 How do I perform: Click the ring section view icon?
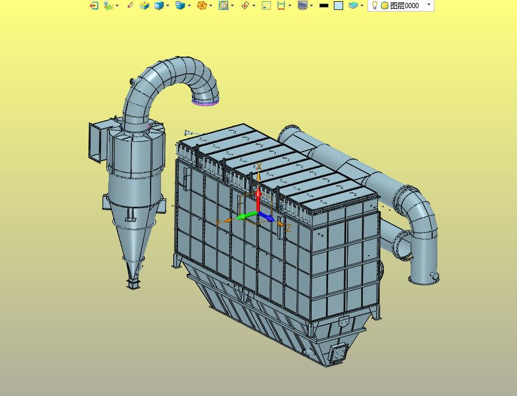[223, 5]
